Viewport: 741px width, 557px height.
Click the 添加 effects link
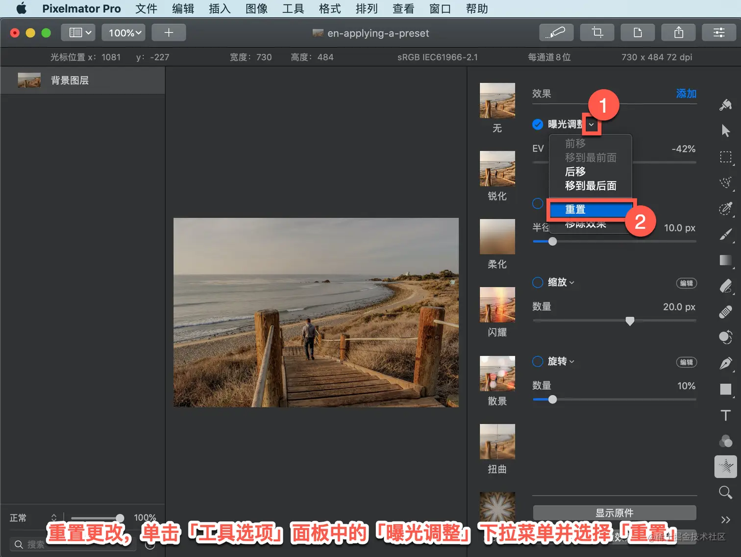coord(686,94)
